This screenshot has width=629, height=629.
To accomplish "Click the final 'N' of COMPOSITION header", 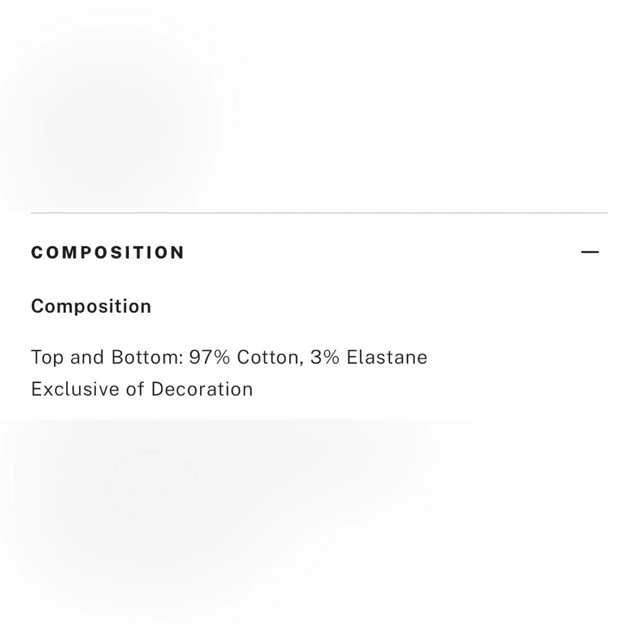I will click(177, 253).
